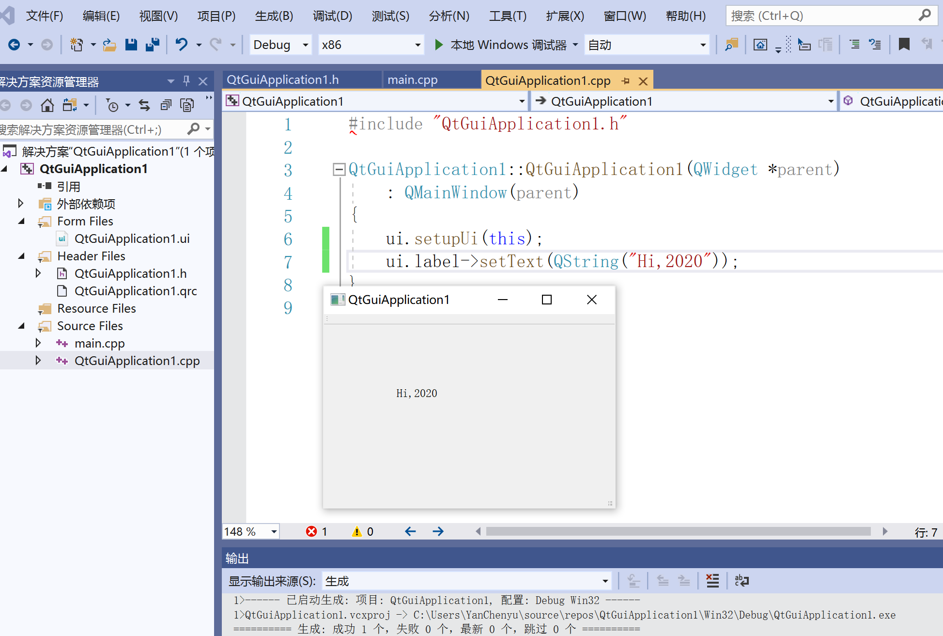
Task: Close the Solution Explorer panel
Action: point(203,81)
